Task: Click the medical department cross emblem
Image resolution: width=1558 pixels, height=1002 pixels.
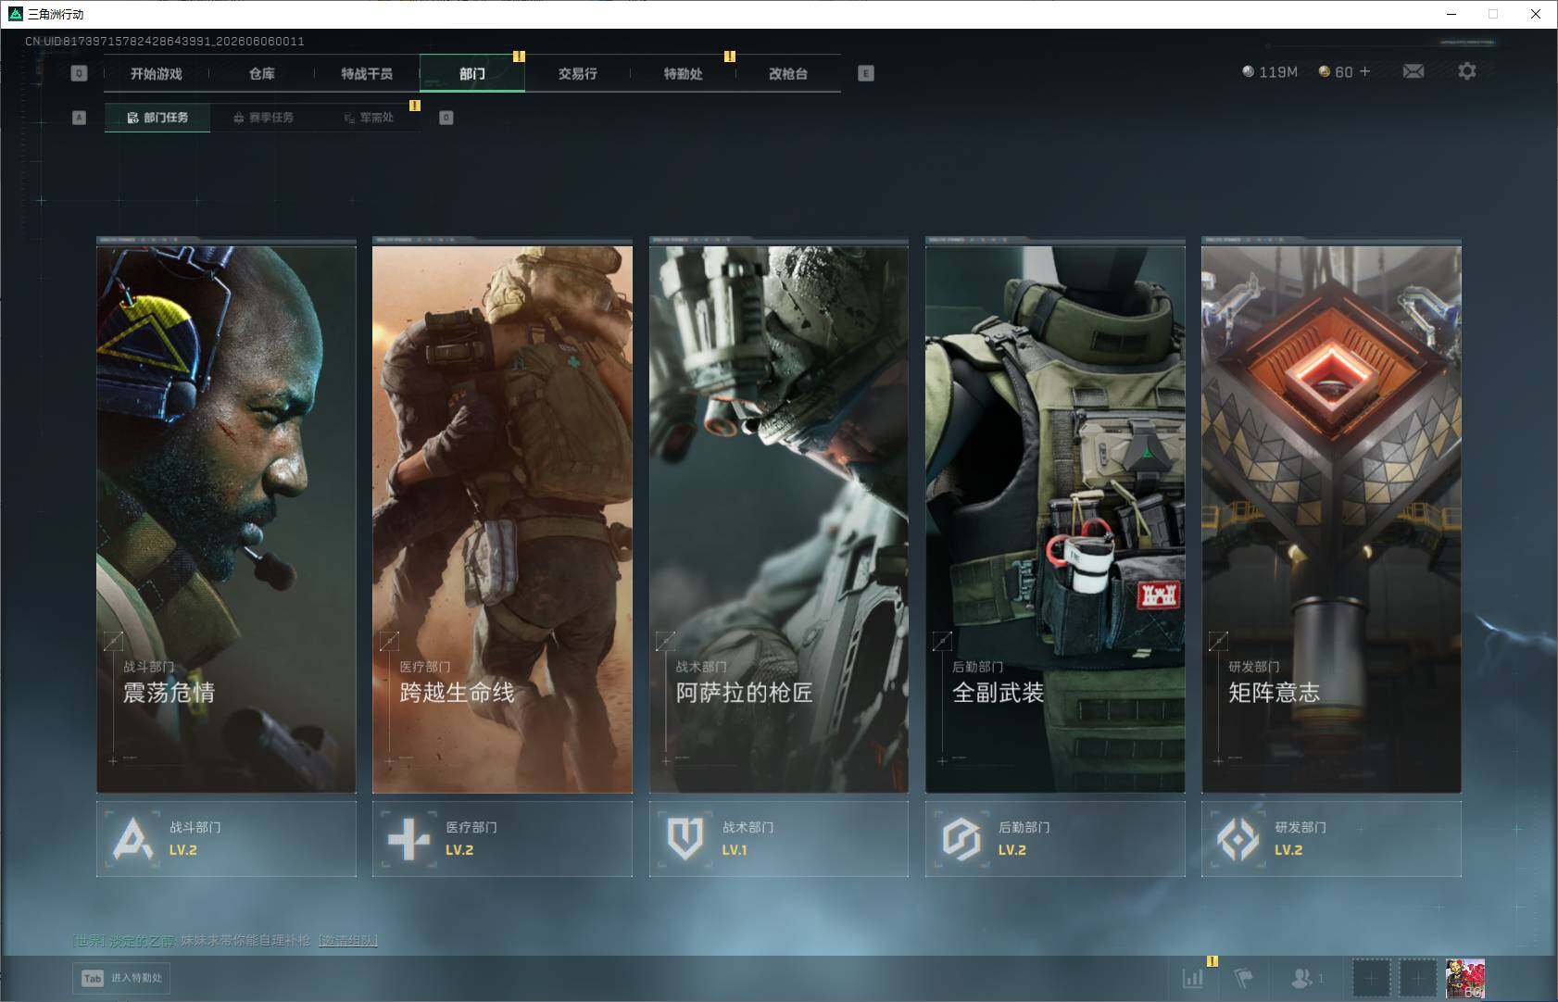Action: 408,839
